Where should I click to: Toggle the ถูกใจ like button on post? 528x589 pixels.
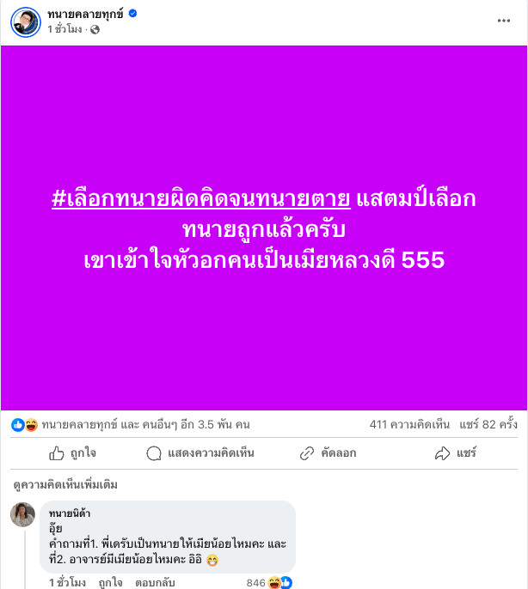coord(72,453)
